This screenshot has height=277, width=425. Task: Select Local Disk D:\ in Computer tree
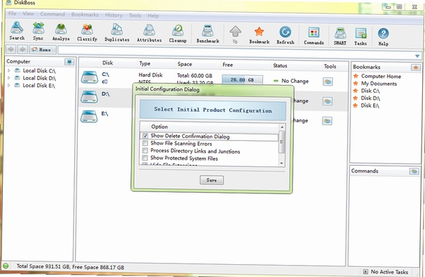(x=39, y=78)
